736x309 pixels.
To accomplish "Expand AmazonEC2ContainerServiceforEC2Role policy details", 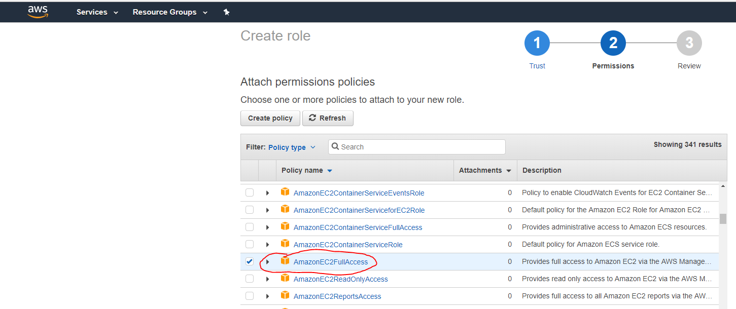I will [267, 210].
